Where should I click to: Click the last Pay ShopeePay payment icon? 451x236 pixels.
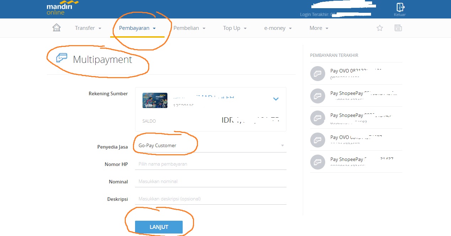[x=318, y=162]
